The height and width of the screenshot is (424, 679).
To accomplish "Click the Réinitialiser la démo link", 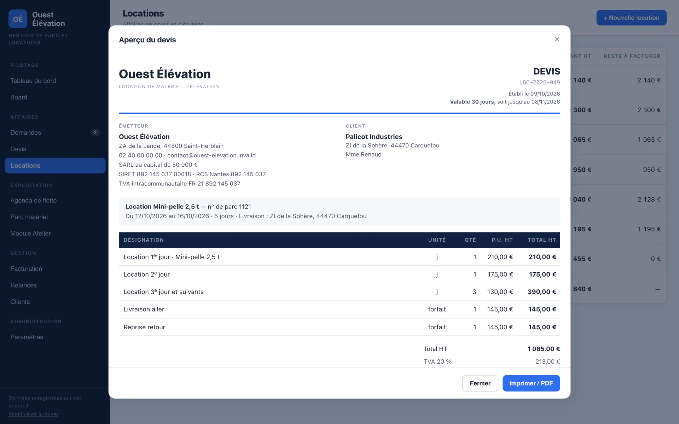I will [x=33, y=414].
